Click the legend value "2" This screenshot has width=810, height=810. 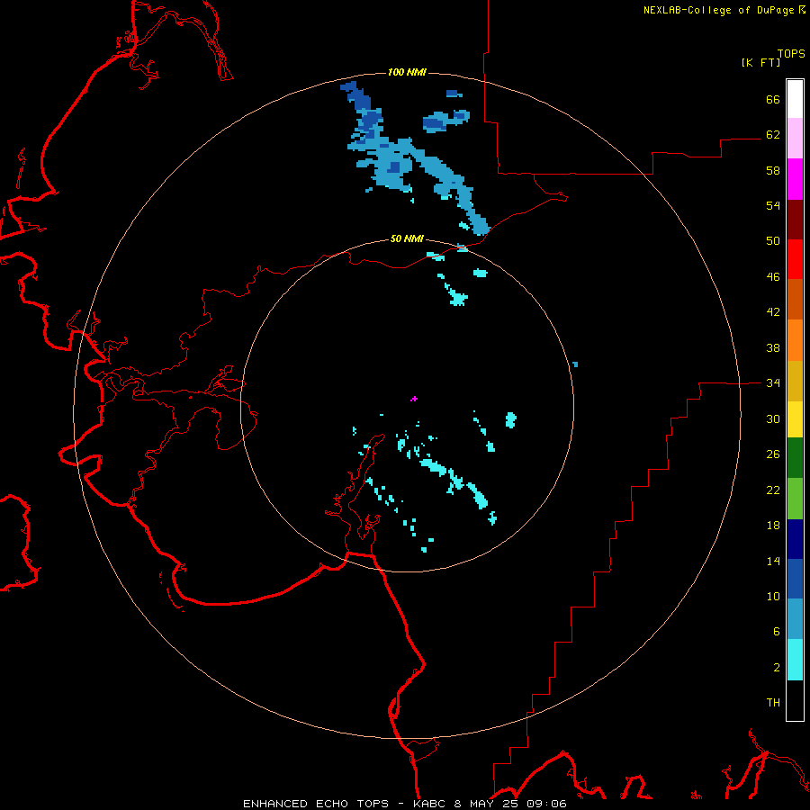point(777,667)
